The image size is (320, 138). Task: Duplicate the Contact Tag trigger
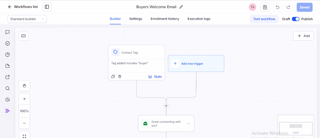coord(113,76)
